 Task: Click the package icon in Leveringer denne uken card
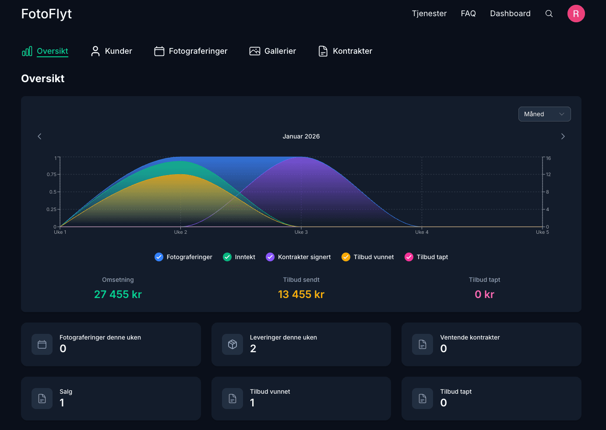[233, 344]
